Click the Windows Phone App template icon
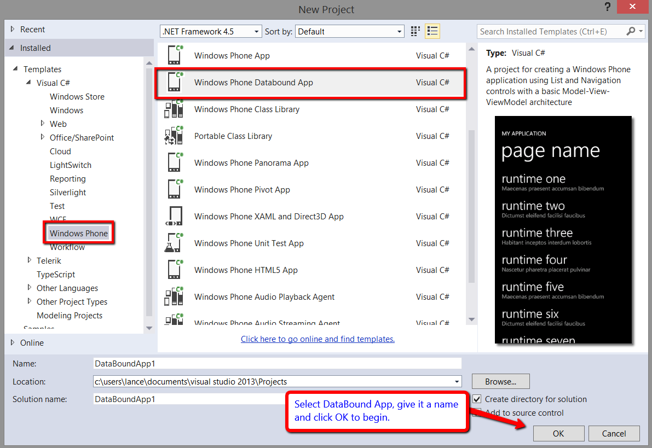Screen dimensions: 652x448 click(174, 56)
